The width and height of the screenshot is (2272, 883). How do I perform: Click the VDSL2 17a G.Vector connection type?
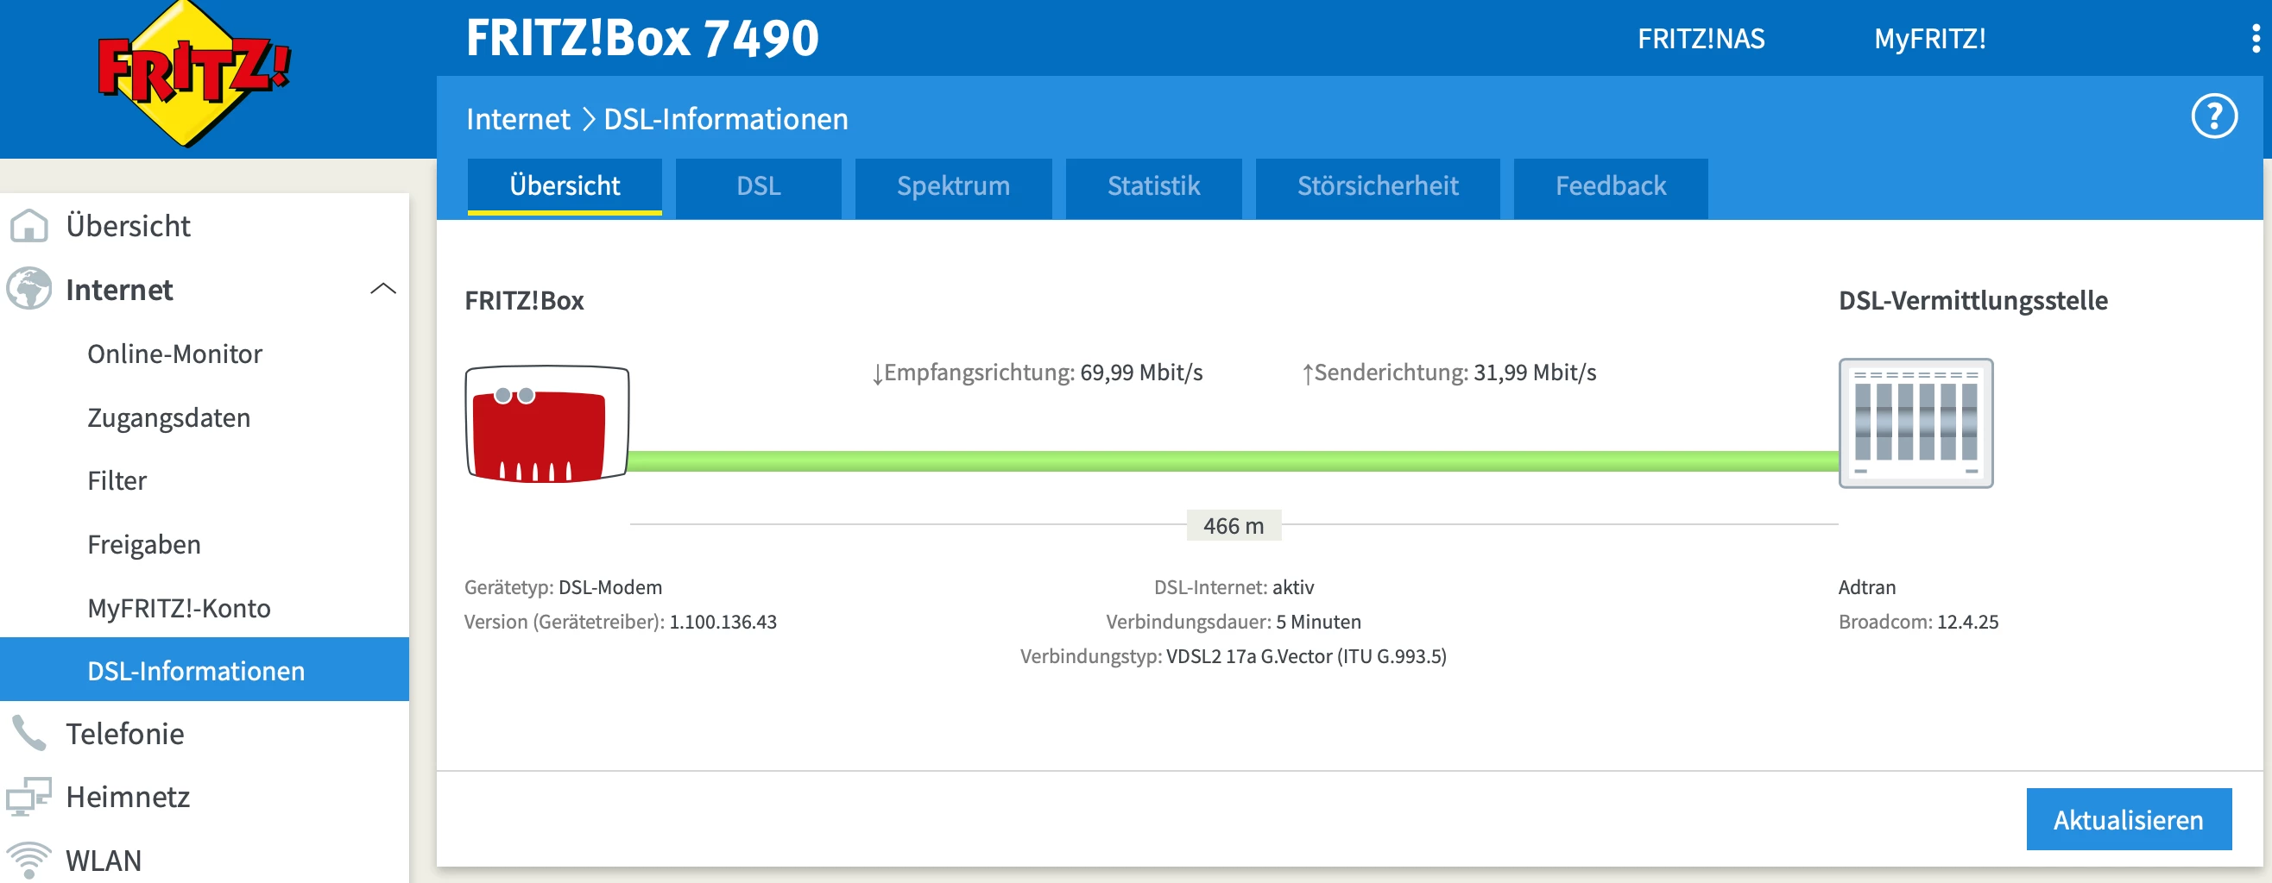pyautogui.click(x=1306, y=655)
